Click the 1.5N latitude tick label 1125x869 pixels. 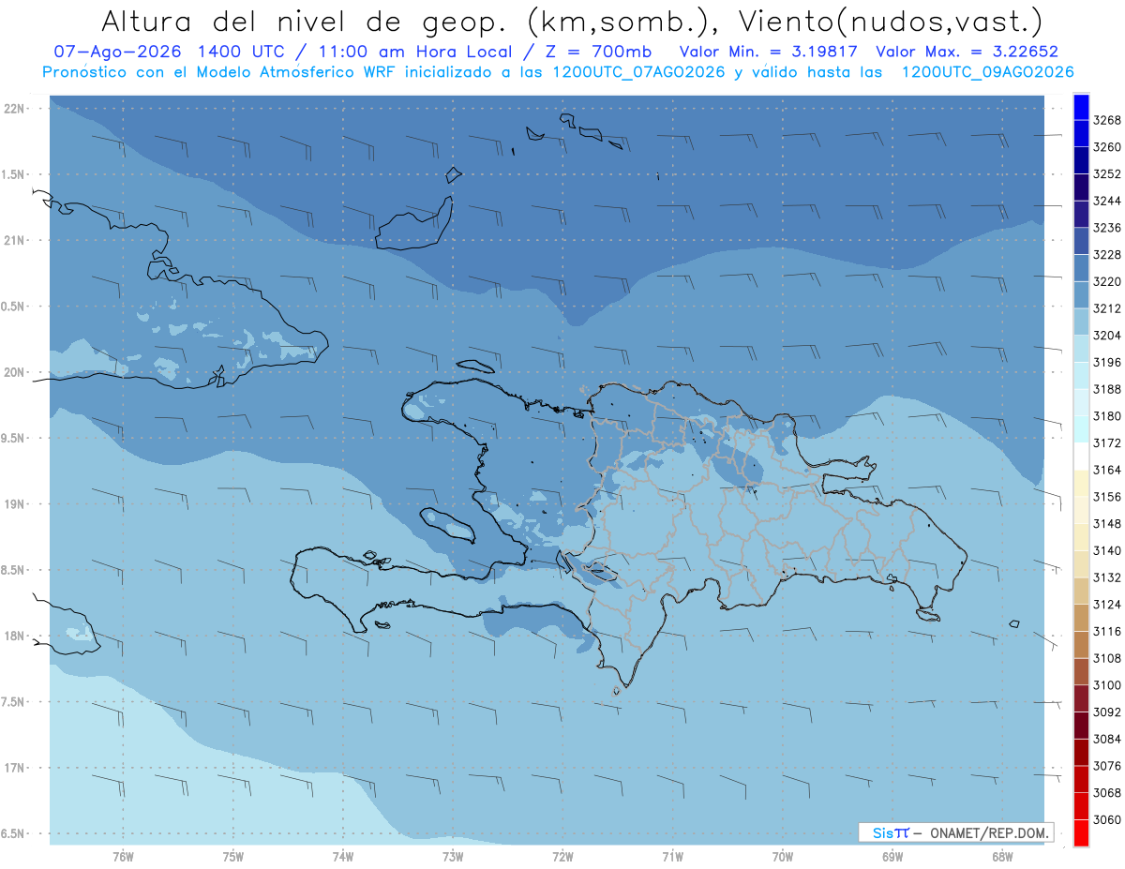pos(13,174)
